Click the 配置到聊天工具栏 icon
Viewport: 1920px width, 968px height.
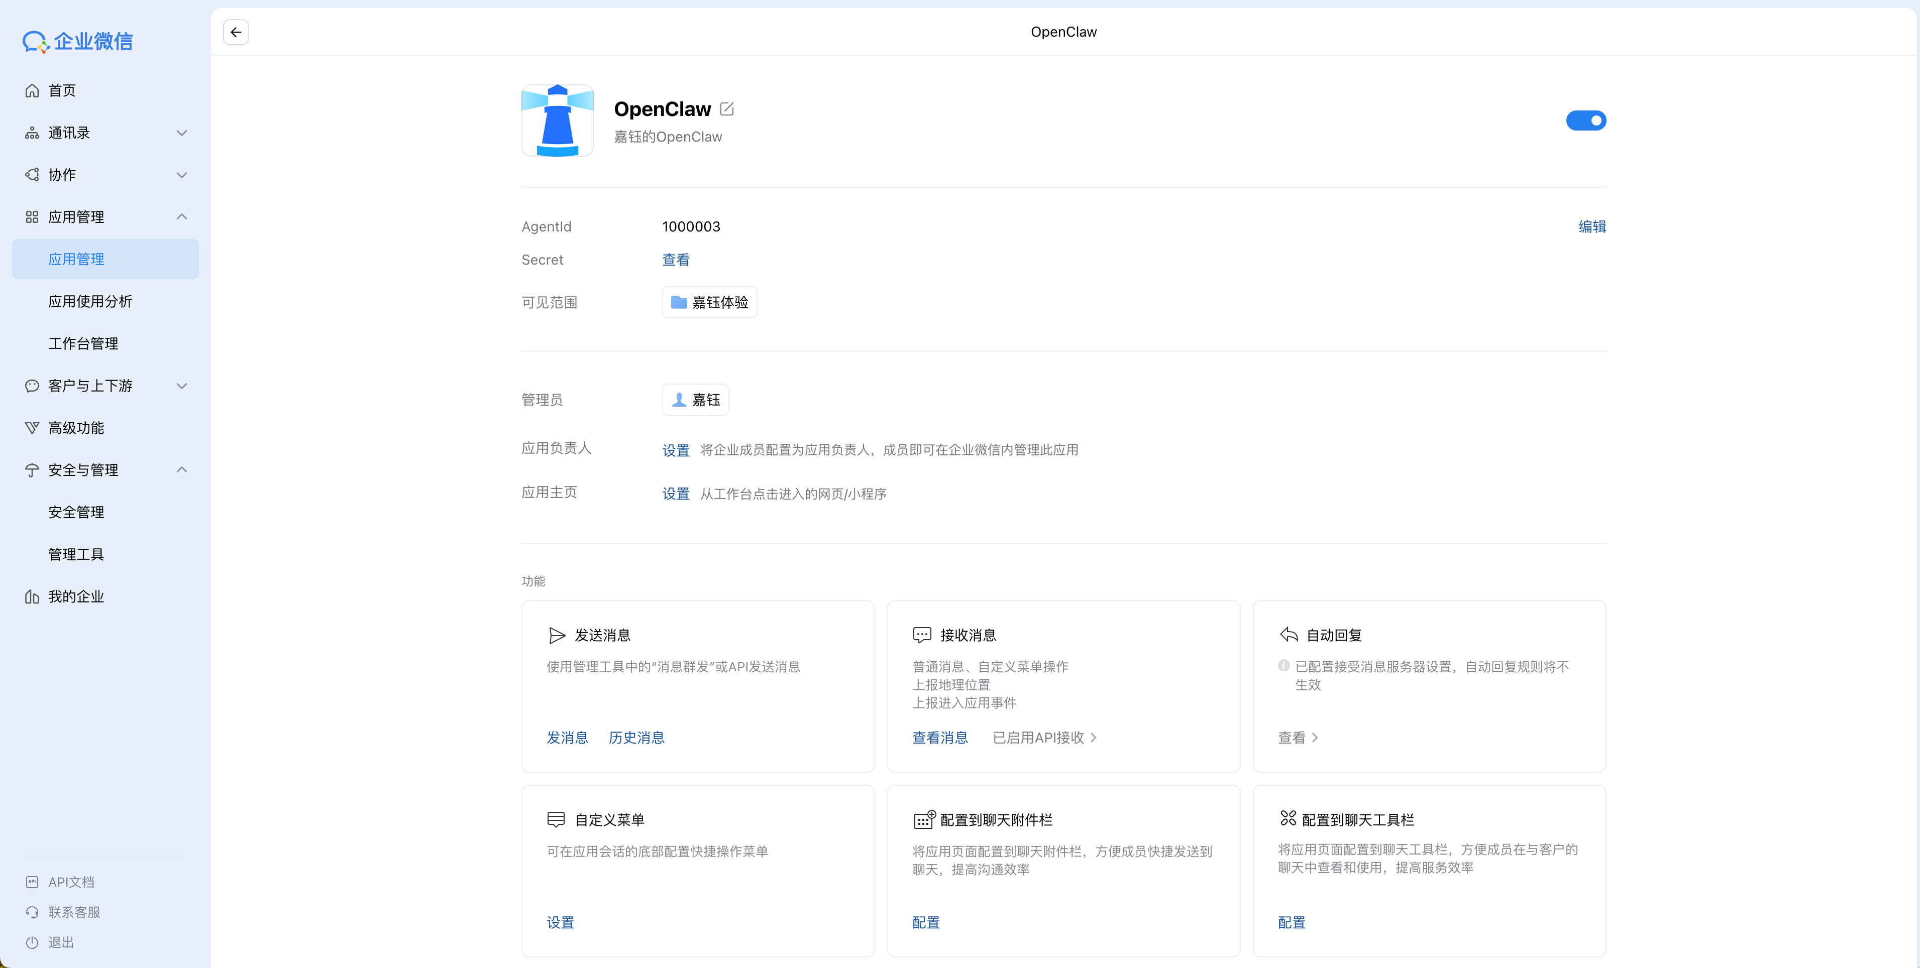tap(1288, 818)
